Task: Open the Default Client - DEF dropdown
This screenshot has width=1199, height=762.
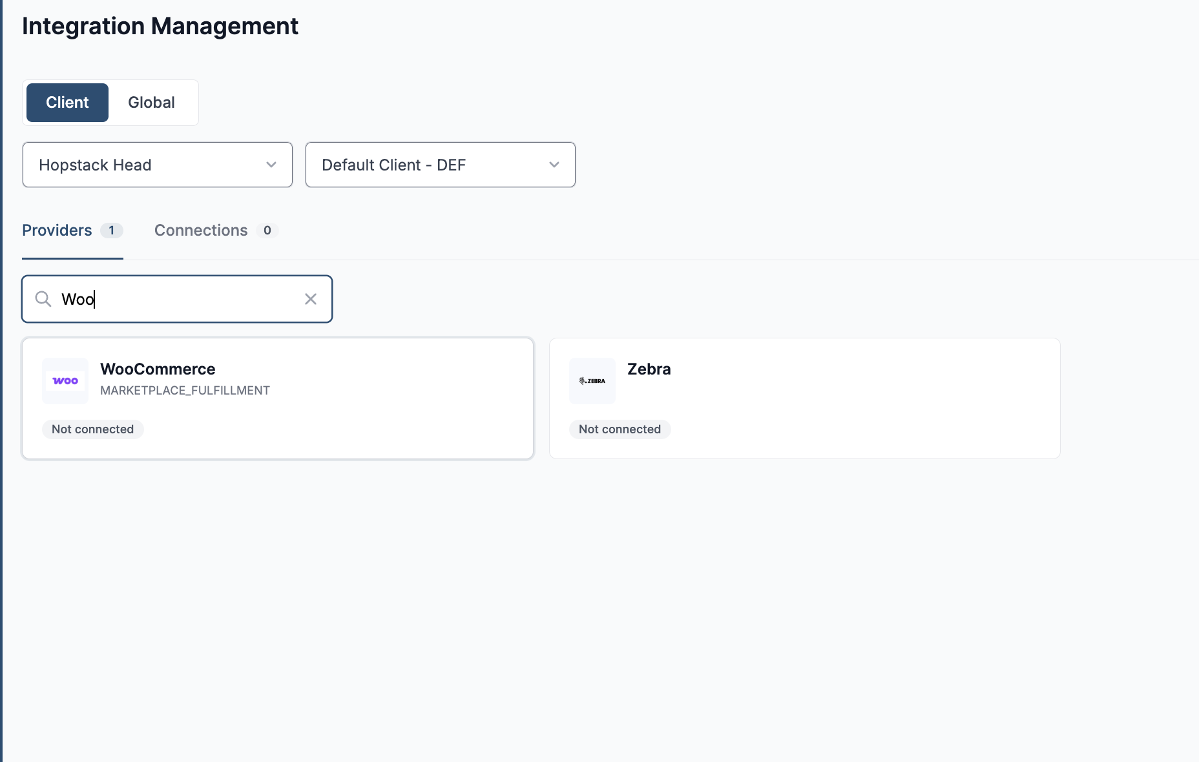Action: pos(441,165)
